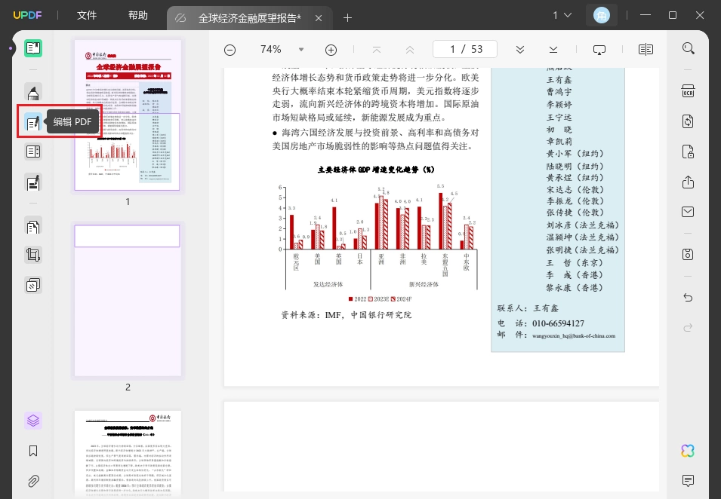Image resolution: width=721 pixels, height=499 pixels.
Task: Open the Reader mode icon in sidebar
Action: point(33,48)
